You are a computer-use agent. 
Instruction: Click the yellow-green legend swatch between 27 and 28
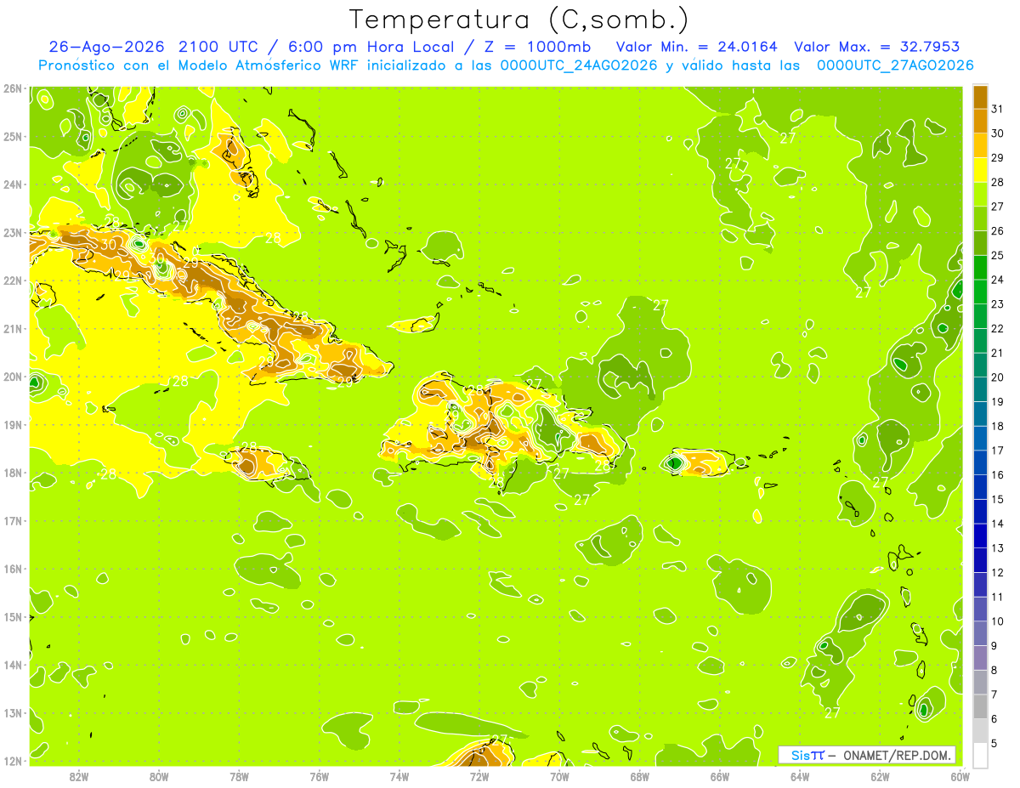point(980,195)
